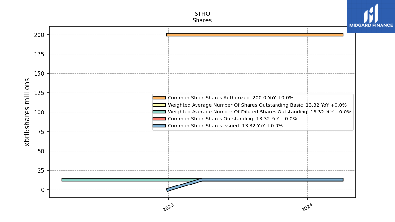This screenshot has height=222, width=395.
Task: Click the Shares subtitle text
Action: (202, 20)
